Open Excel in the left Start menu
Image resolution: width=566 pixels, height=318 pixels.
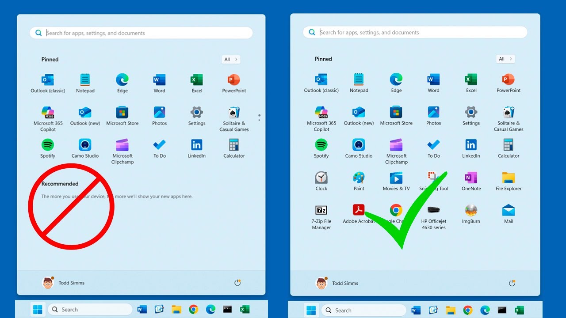coord(197,83)
